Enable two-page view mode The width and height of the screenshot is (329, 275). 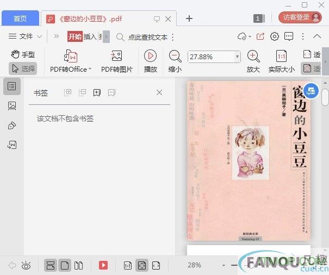[x=78, y=266]
